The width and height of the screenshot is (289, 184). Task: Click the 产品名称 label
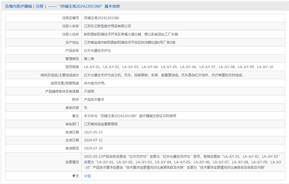point(72,51)
